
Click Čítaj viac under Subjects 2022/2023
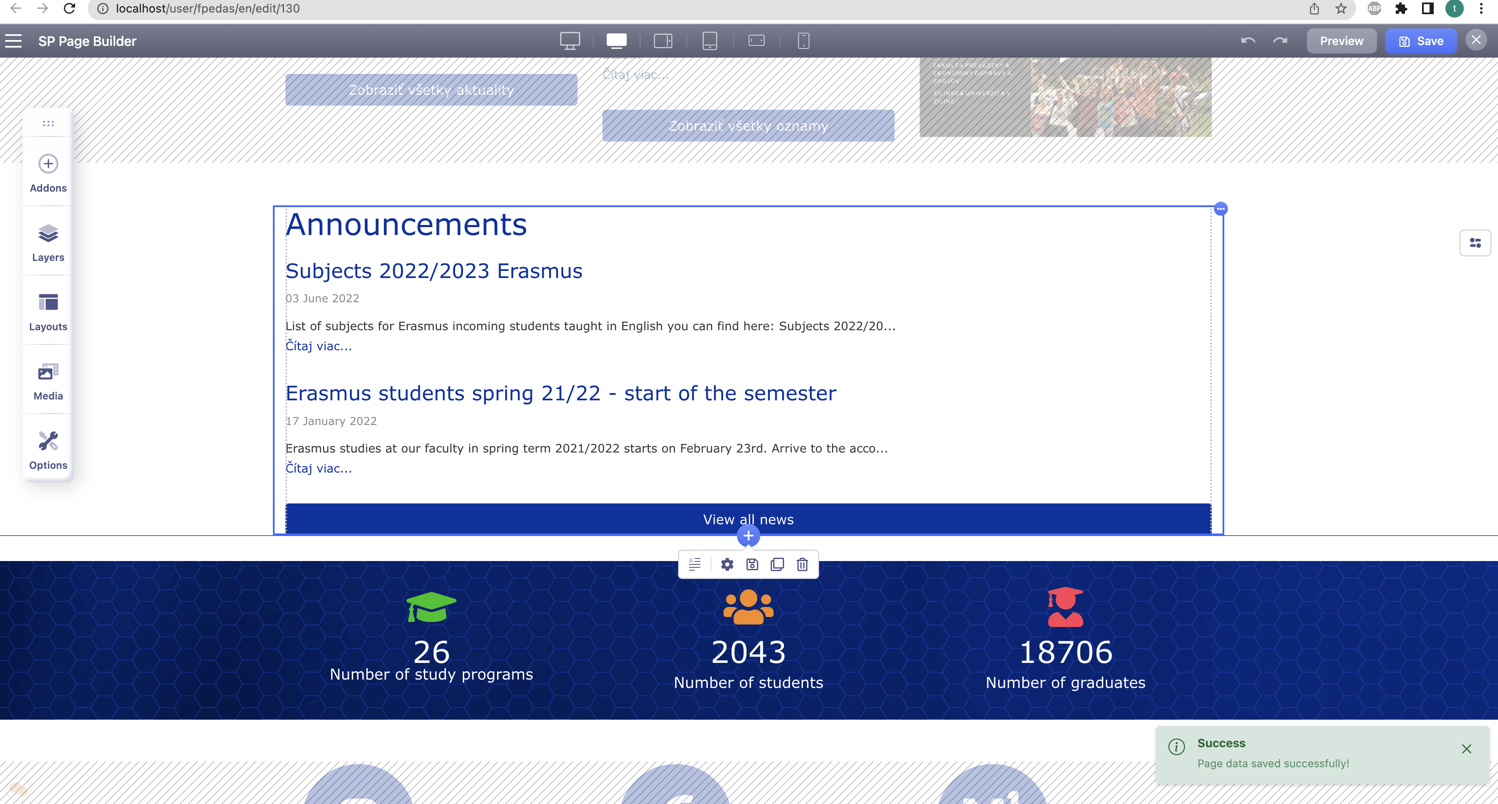pyautogui.click(x=319, y=346)
